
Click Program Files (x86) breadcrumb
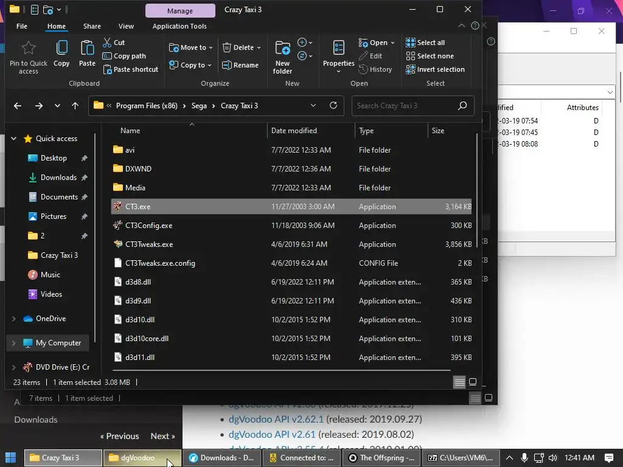(x=147, y=106)
